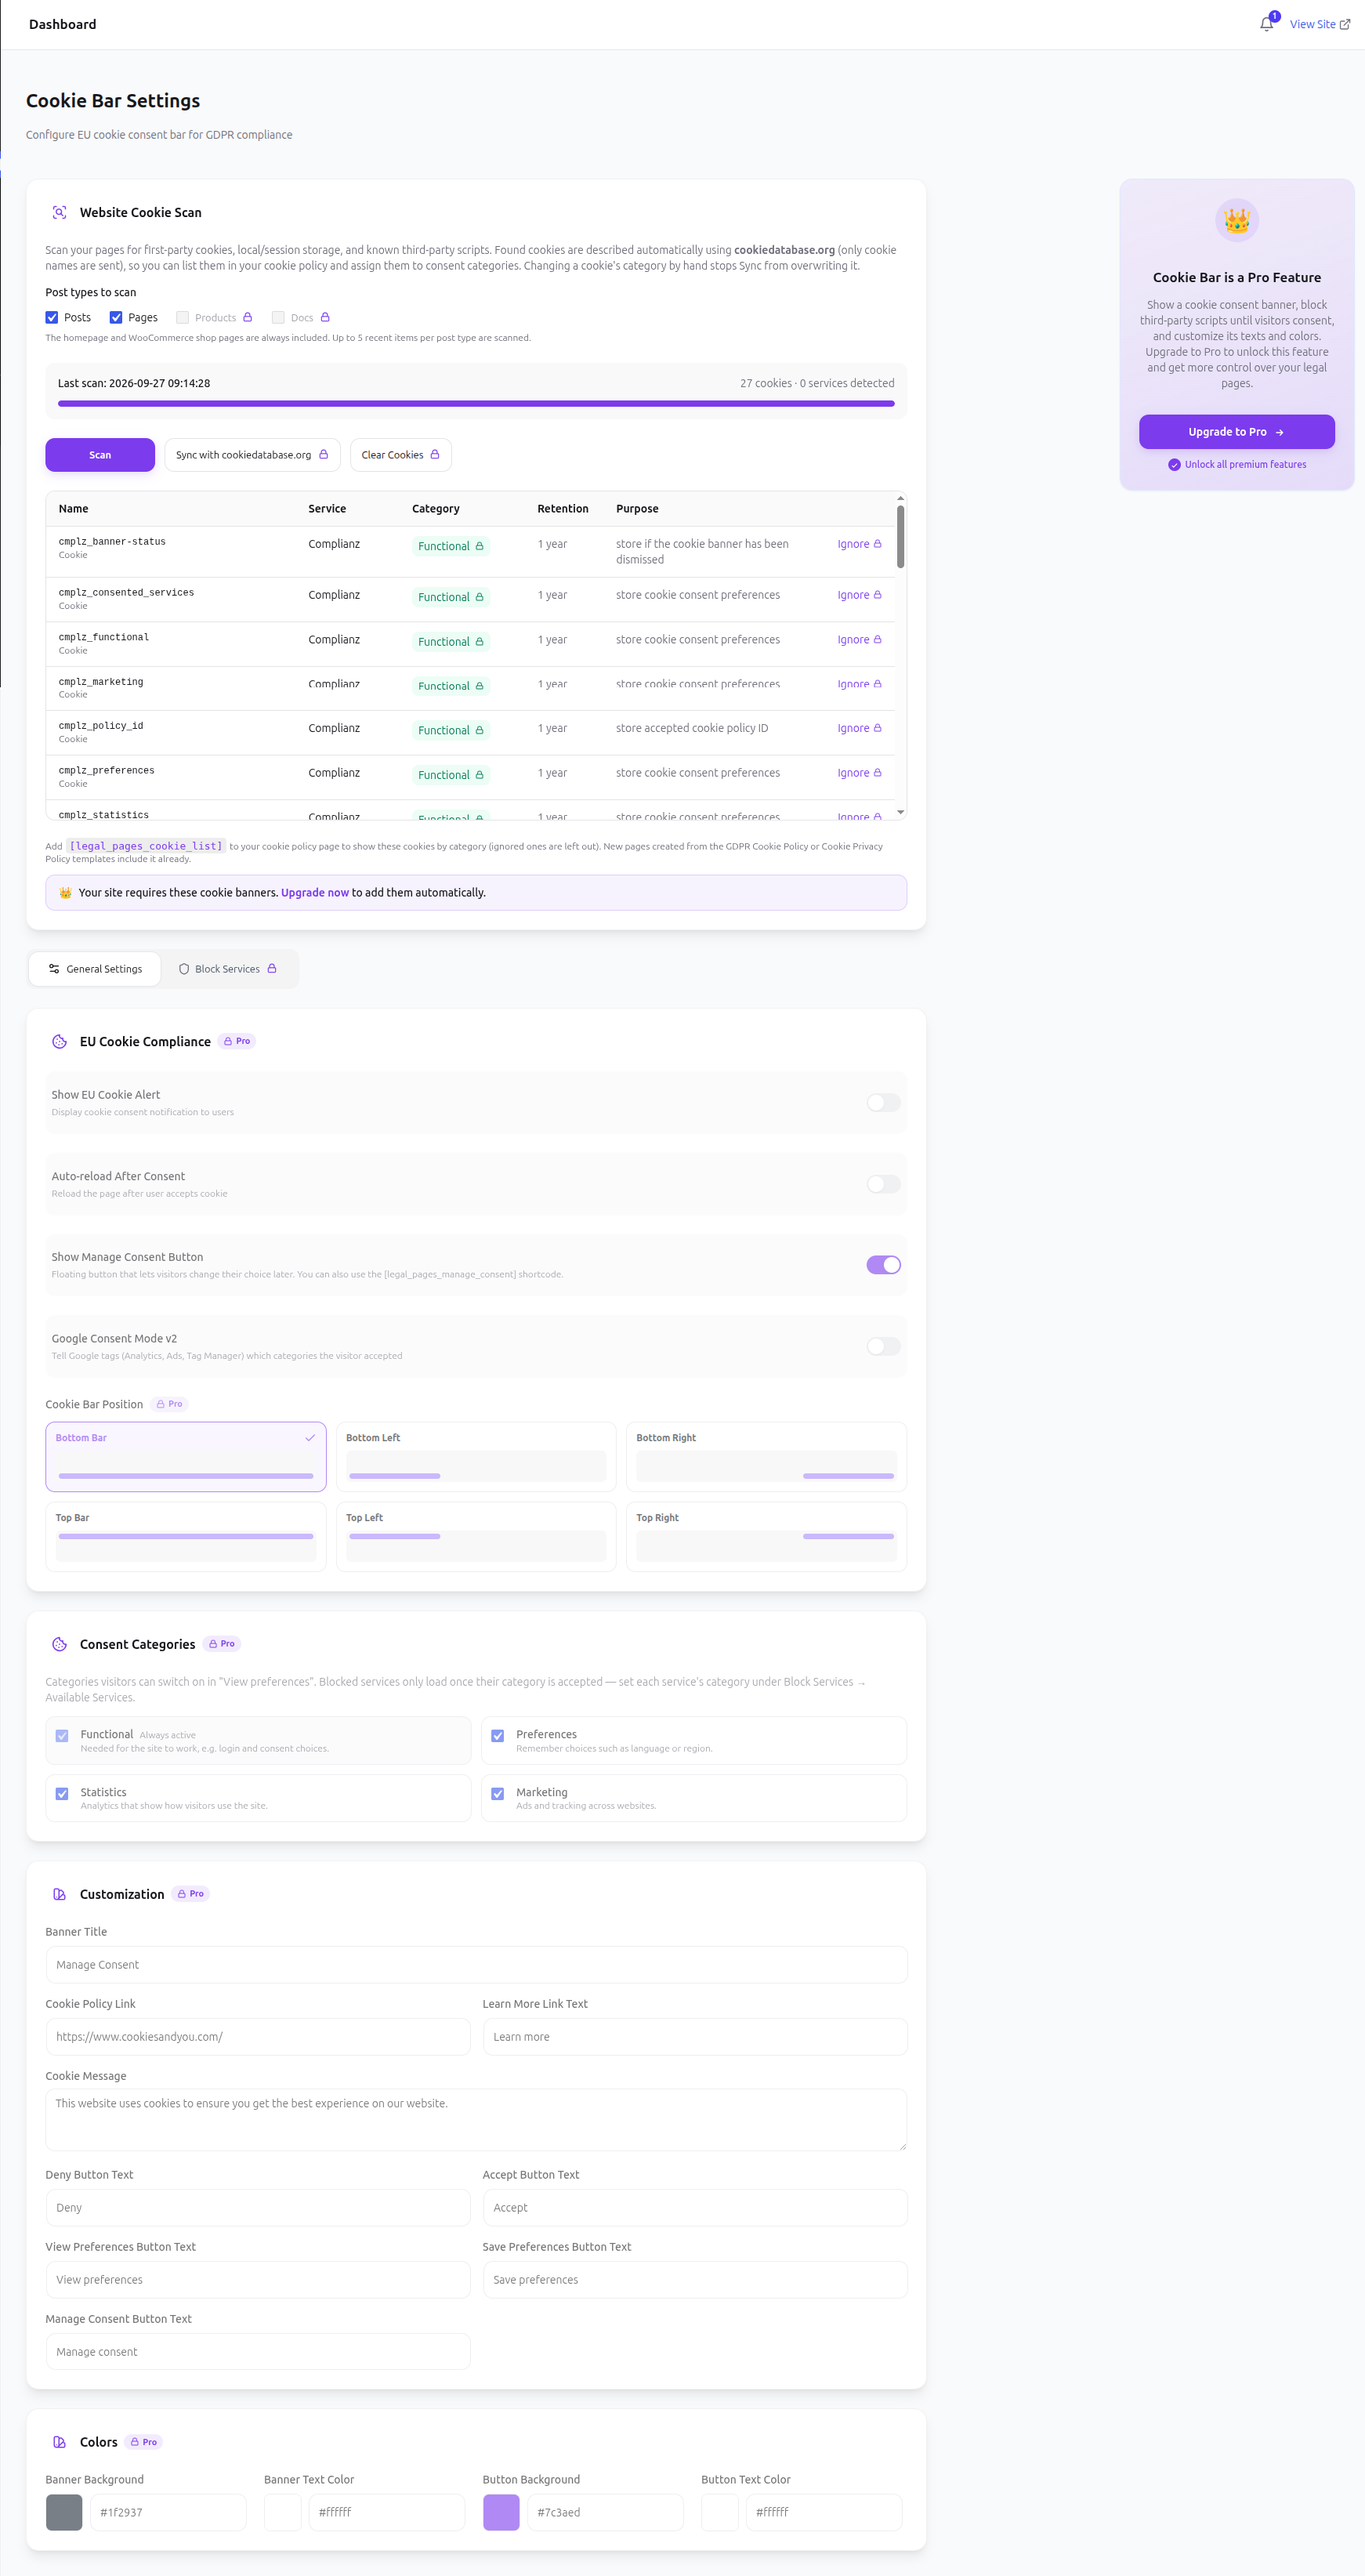The image size is (1365, 2576).
Task: Click the Upgrade to Pro button
Action: pyautogui.click(x=1236, y=432)
